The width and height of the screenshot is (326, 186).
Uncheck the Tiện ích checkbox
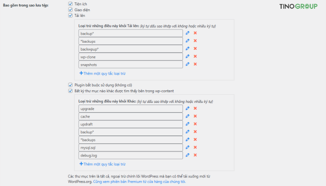click(70, 4)
